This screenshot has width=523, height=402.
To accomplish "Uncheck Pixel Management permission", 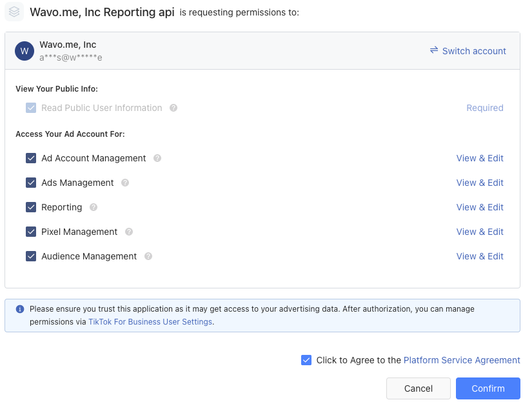I will pos(31,232).
